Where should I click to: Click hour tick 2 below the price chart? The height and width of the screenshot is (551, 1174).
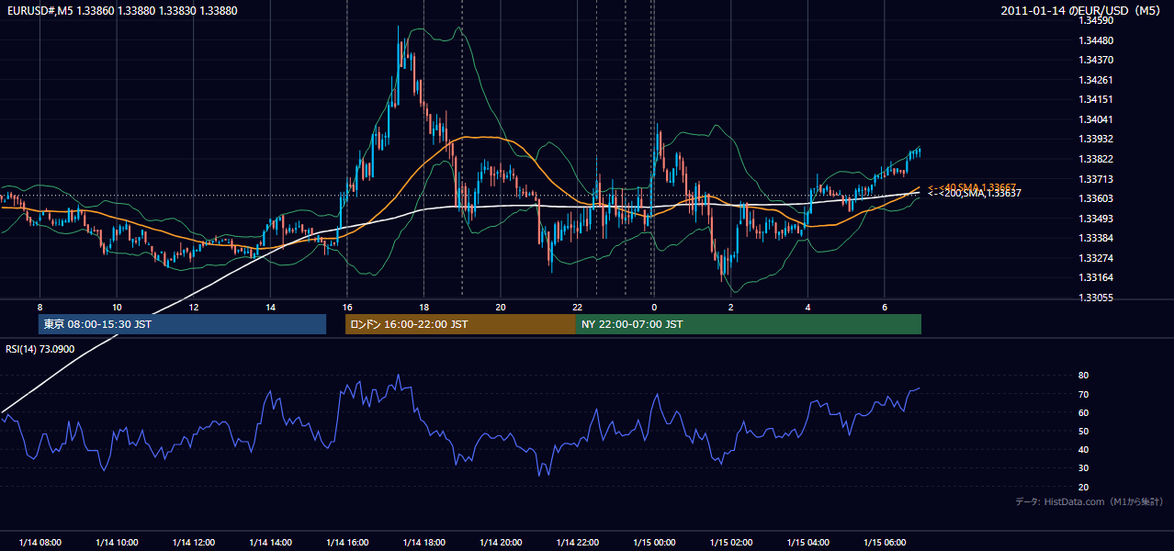(x=730, y=307)
